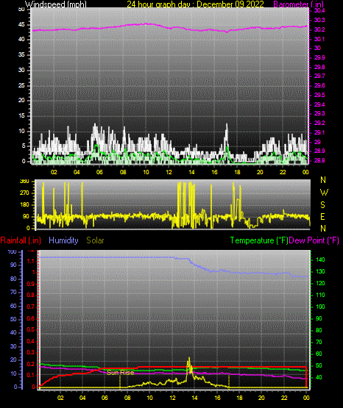Viewport: 343px width, 408px height.
Task: Click the Windspeed (mph) axis title
Action: pyautogui.click(x=56, y=4)
